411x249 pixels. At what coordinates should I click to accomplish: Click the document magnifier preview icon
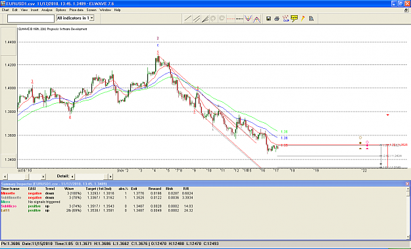(312, 18)
